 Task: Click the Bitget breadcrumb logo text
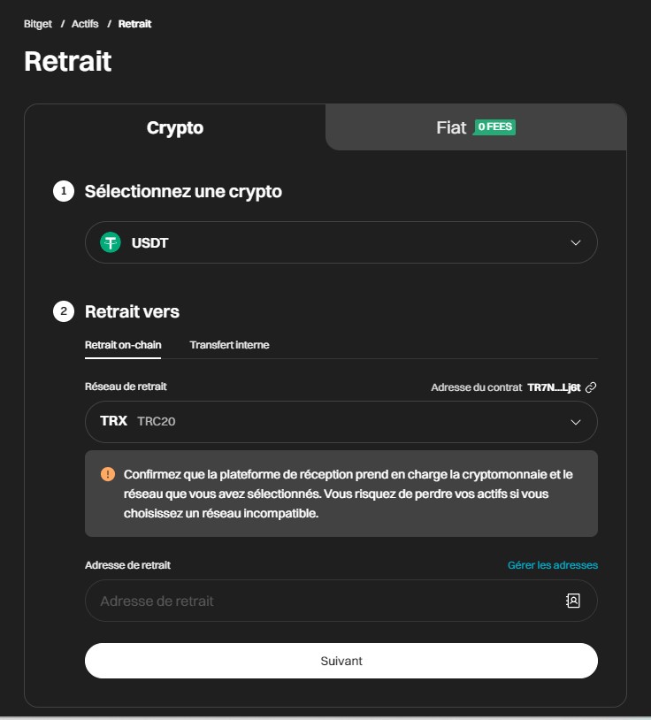tap(36, 24)
